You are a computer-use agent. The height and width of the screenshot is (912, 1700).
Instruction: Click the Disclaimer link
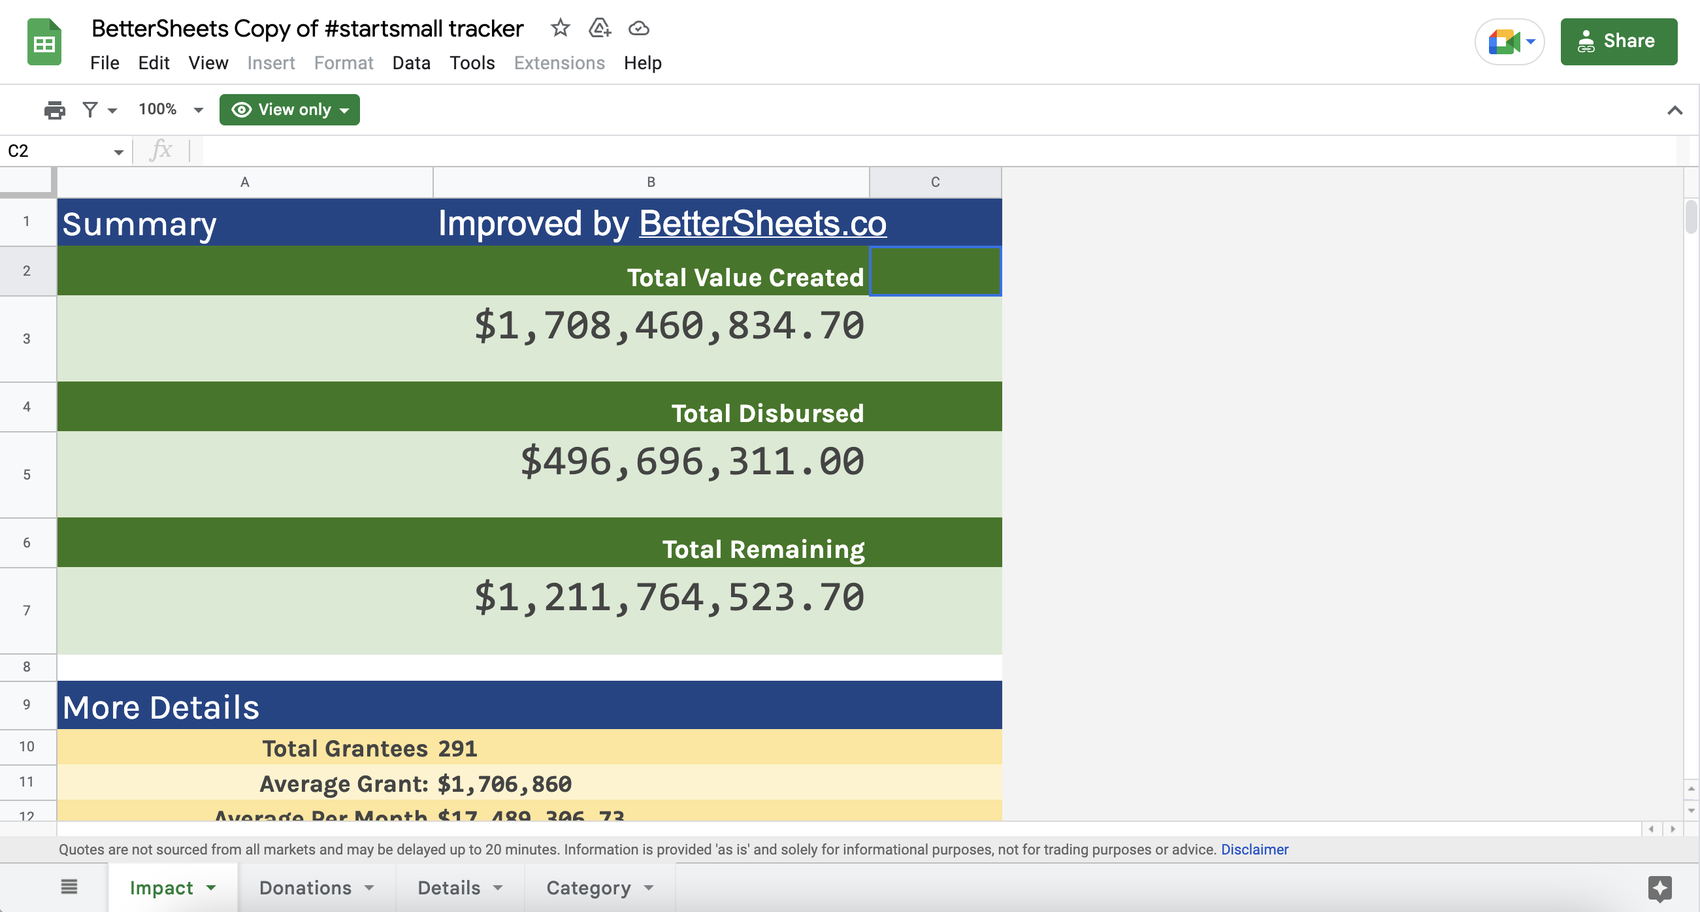[x=1254, y=849]
